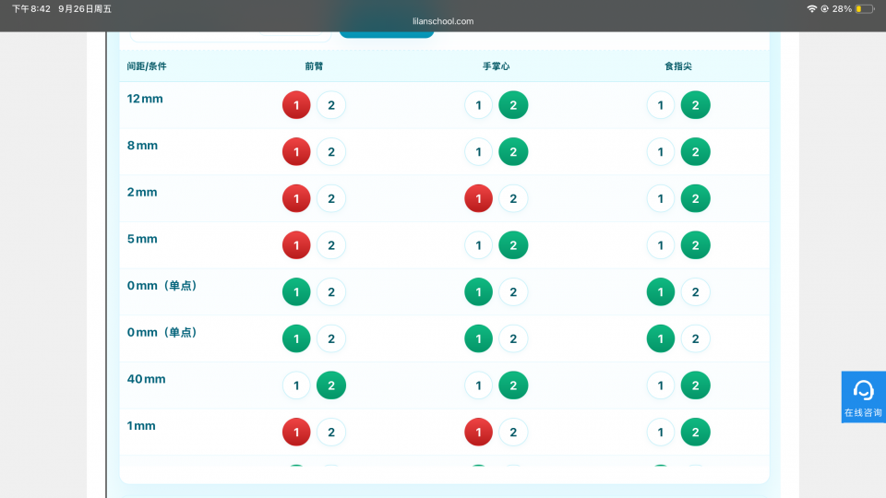This screenshot has height=498, width=886.
Task: Tap the Wi-Fi icon in the status bar
Action: pyautogui.click(x=812, y=8)
